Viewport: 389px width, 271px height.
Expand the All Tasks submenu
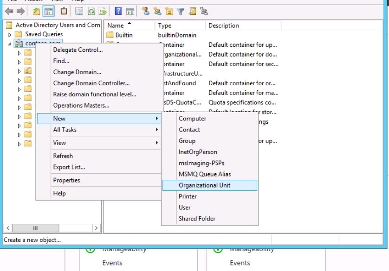tap(99, 130)
